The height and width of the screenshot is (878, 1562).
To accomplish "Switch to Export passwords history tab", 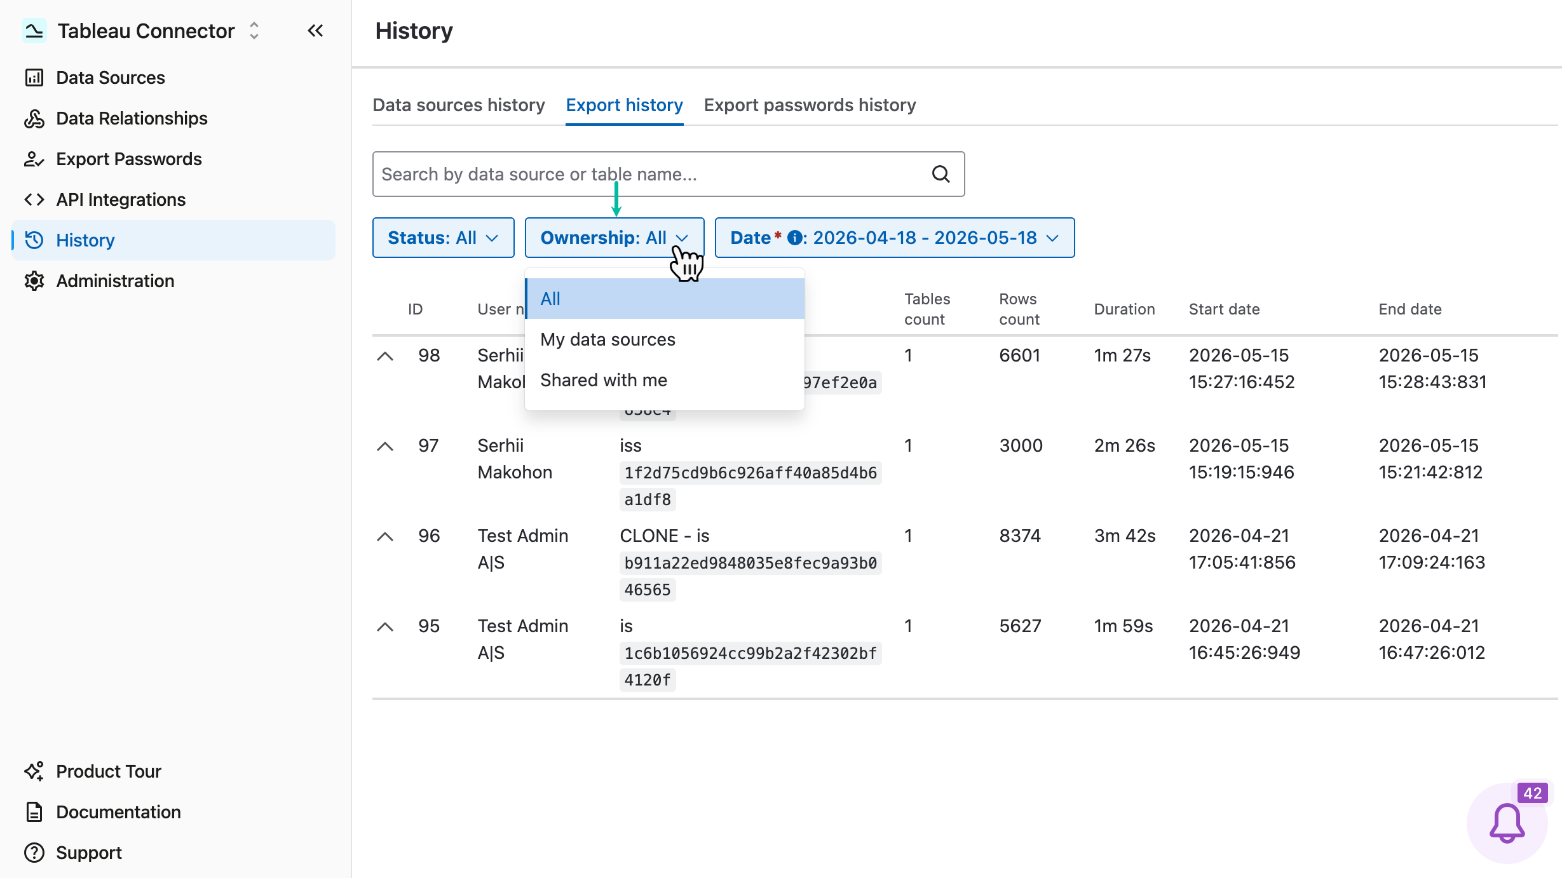I will pos(810,105).
